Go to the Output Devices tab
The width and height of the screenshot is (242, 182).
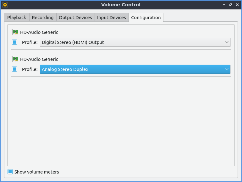[75, 18]
